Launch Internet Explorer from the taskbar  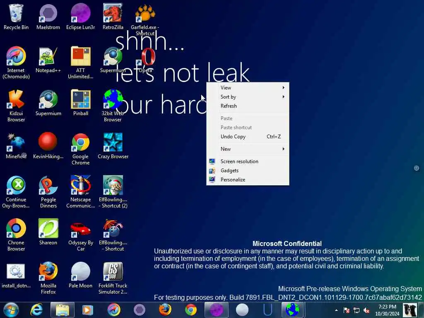coord(36,310)
